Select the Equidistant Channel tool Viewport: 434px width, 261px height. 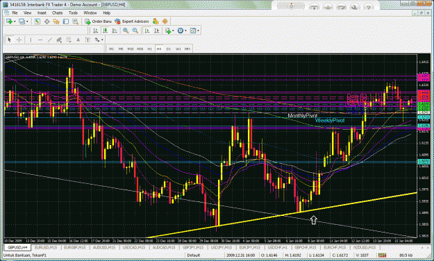[59, 40]
